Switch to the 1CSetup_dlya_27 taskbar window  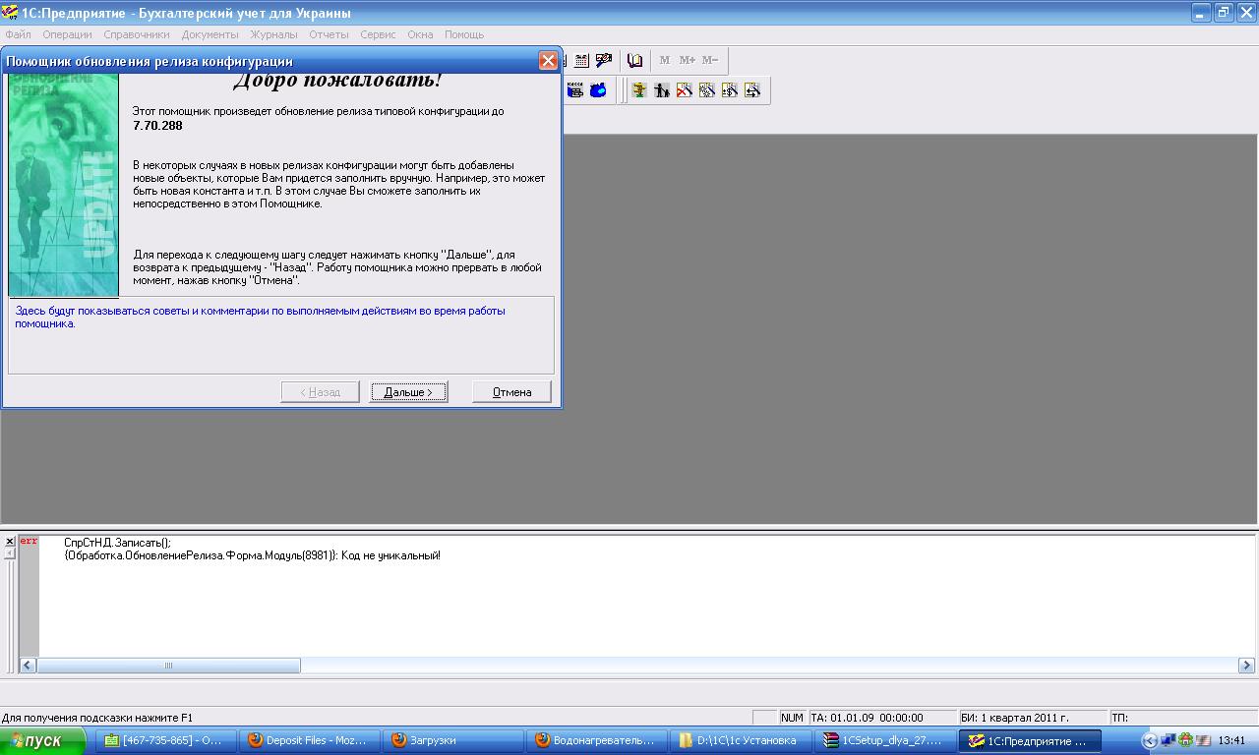click(885, 740)
